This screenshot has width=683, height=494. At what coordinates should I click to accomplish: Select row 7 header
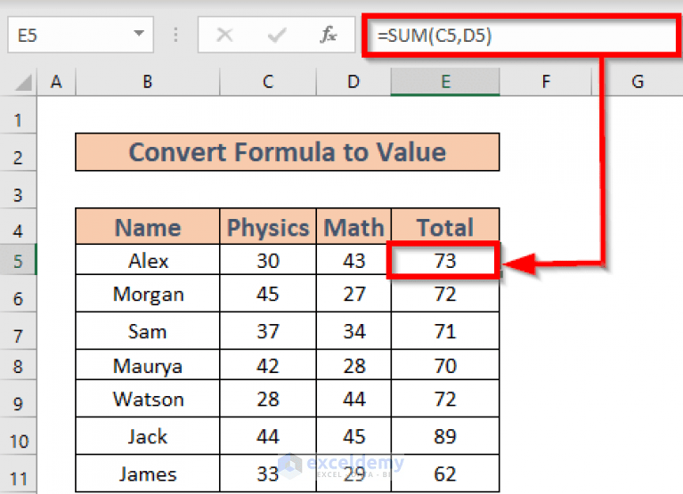coord(18,330)
